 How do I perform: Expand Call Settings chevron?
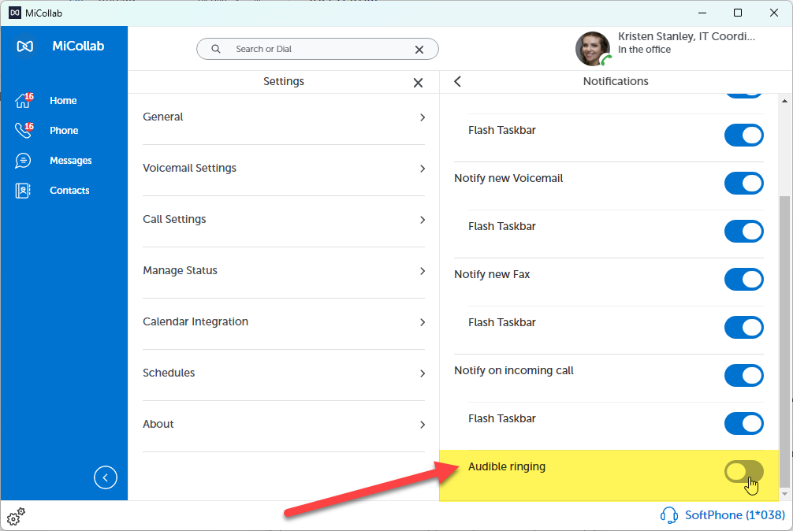pyautogui.click(x=423, y=220)
